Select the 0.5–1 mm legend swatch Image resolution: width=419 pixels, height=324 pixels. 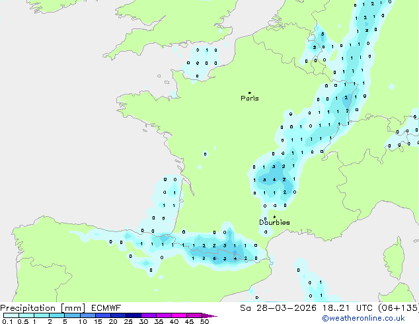coord(26,315)
